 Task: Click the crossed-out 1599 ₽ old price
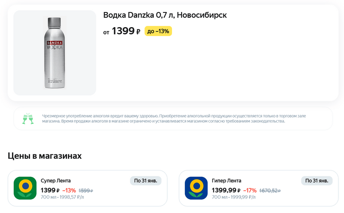(86, 191)
